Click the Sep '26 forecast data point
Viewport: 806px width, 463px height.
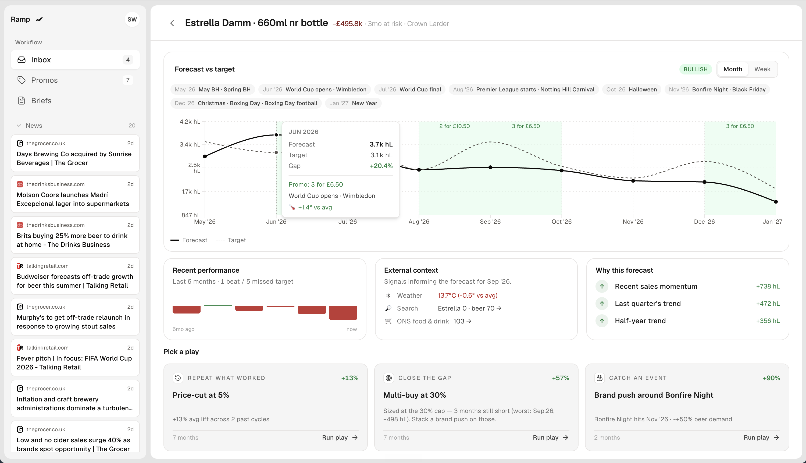click(490, 167)
